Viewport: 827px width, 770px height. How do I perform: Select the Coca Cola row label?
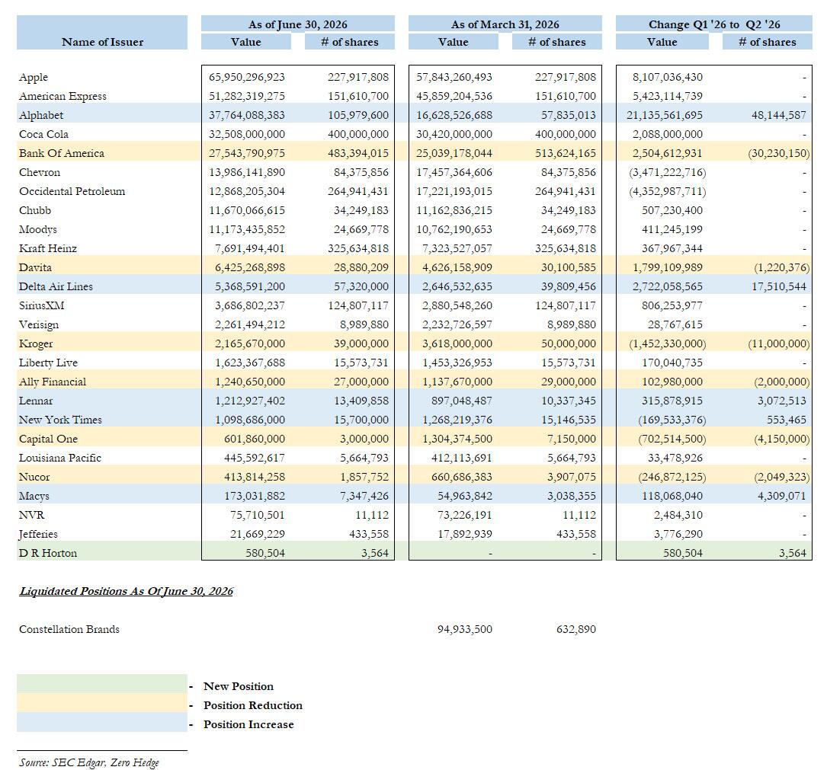[43, 134]
